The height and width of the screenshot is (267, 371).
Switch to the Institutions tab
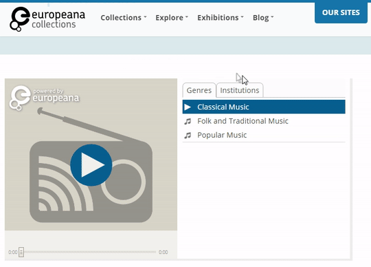(240, 90)
